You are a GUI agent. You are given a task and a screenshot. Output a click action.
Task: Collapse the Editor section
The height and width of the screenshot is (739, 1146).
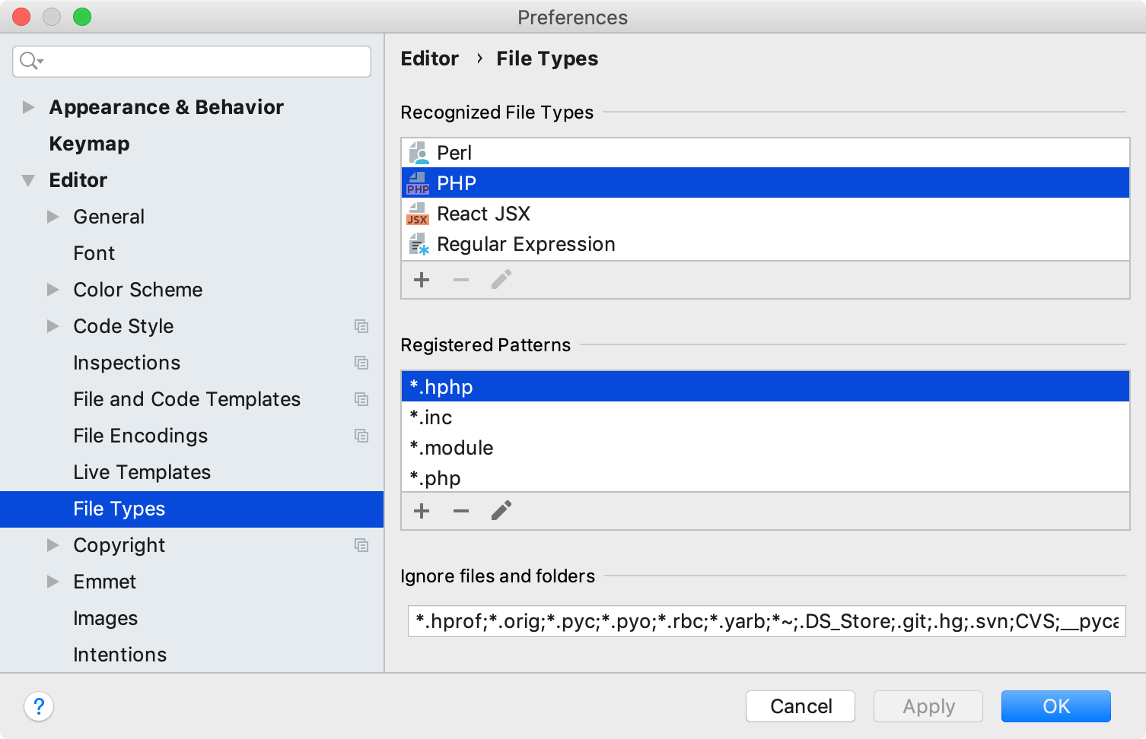28,180
